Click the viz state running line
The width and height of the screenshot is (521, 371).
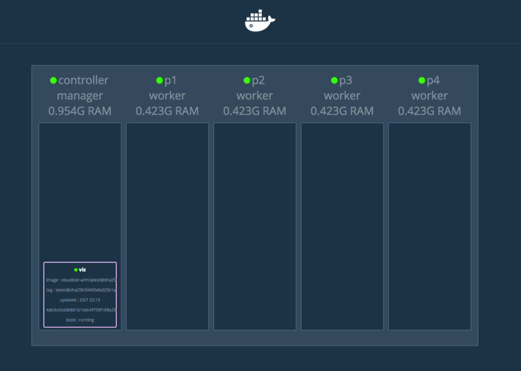click(x=80, y=320)
